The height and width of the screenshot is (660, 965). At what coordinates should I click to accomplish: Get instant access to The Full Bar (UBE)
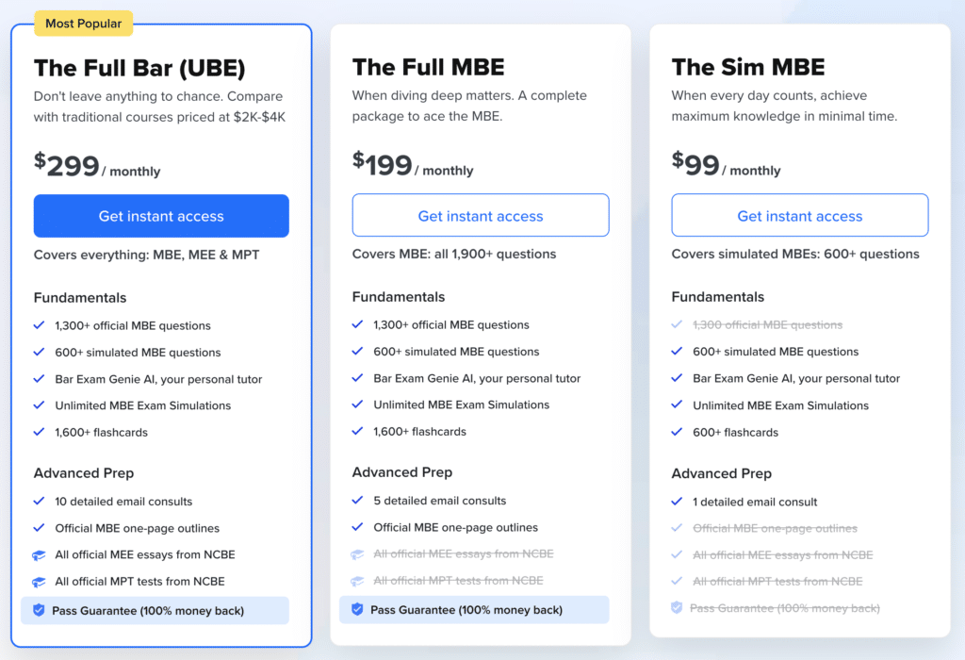click(x=161, y=216)
